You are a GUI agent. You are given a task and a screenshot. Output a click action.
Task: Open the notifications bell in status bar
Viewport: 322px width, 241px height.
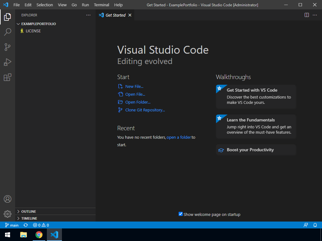[315, 225]
